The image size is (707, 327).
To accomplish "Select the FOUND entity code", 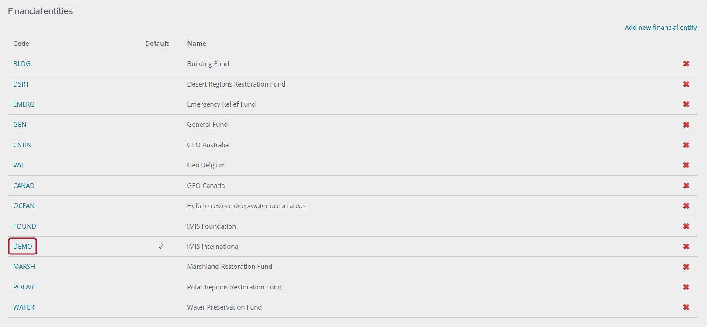I will pos(24,226).
